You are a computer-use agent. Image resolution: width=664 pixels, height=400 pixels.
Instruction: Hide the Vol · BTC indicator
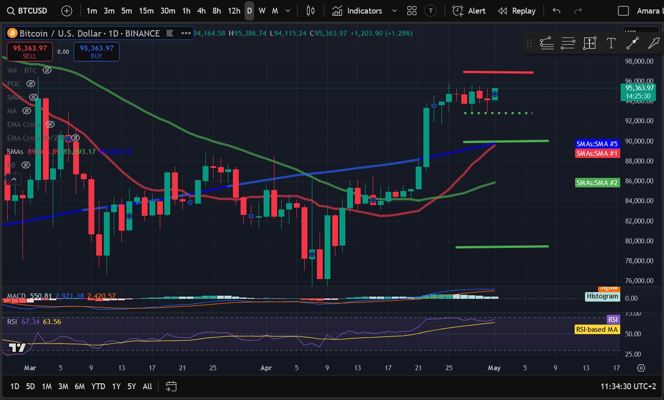pyautogui.click(x=46, y=70)
